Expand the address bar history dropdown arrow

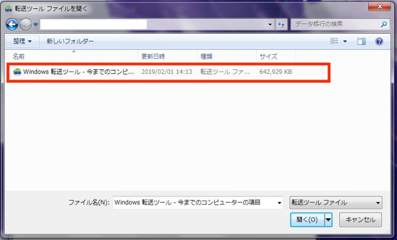(x=270, y=25)
